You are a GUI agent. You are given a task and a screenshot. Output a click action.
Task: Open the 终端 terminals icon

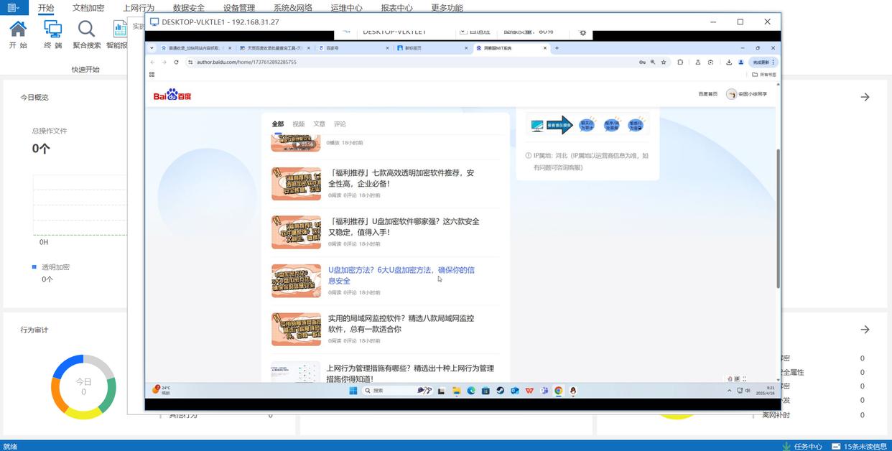[x=52, y=34]
